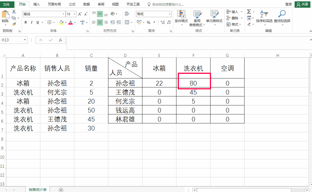Click the Increase Decimal icon
312x192 pixels.
coord(163,22)
